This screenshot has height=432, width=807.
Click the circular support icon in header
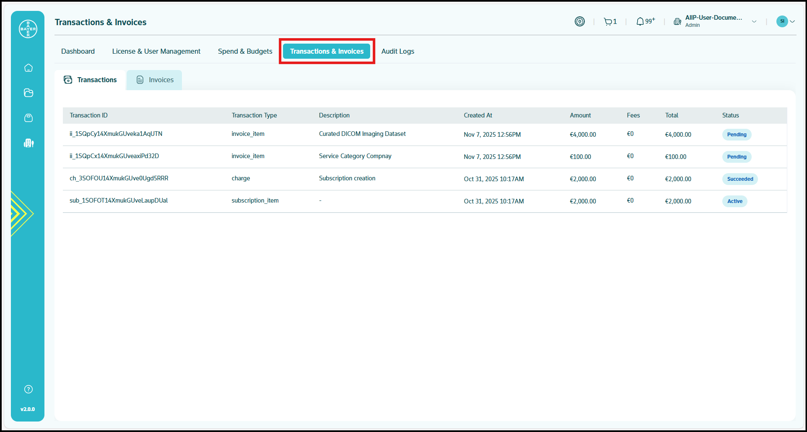pyautogui.click(x=579, y=22)
